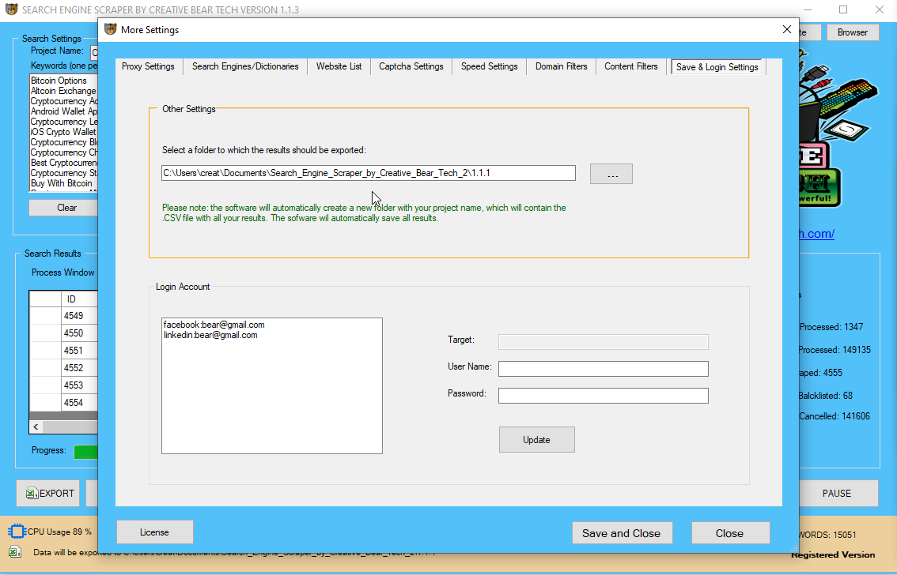Open the Search Engines/Dictionaries tab
Image resolution: width=897 pixels, height=575 pixels.
pyautogui.click(x=245, y=67)
